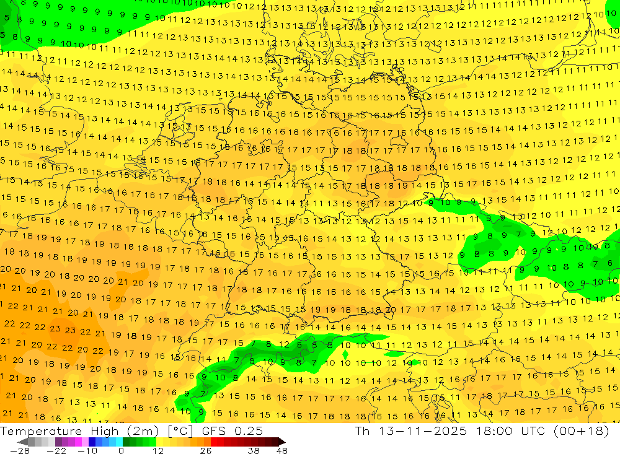Click the '[°C]' unit label in title
The width and height of the screenshot is (620, 454).
(180, 430)
